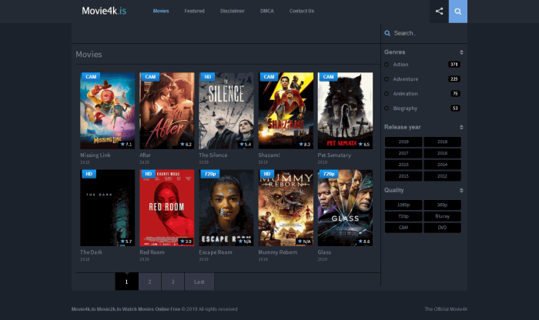Click the Pet Sematary title text
The image size is (539, 320).
point(334,155)
